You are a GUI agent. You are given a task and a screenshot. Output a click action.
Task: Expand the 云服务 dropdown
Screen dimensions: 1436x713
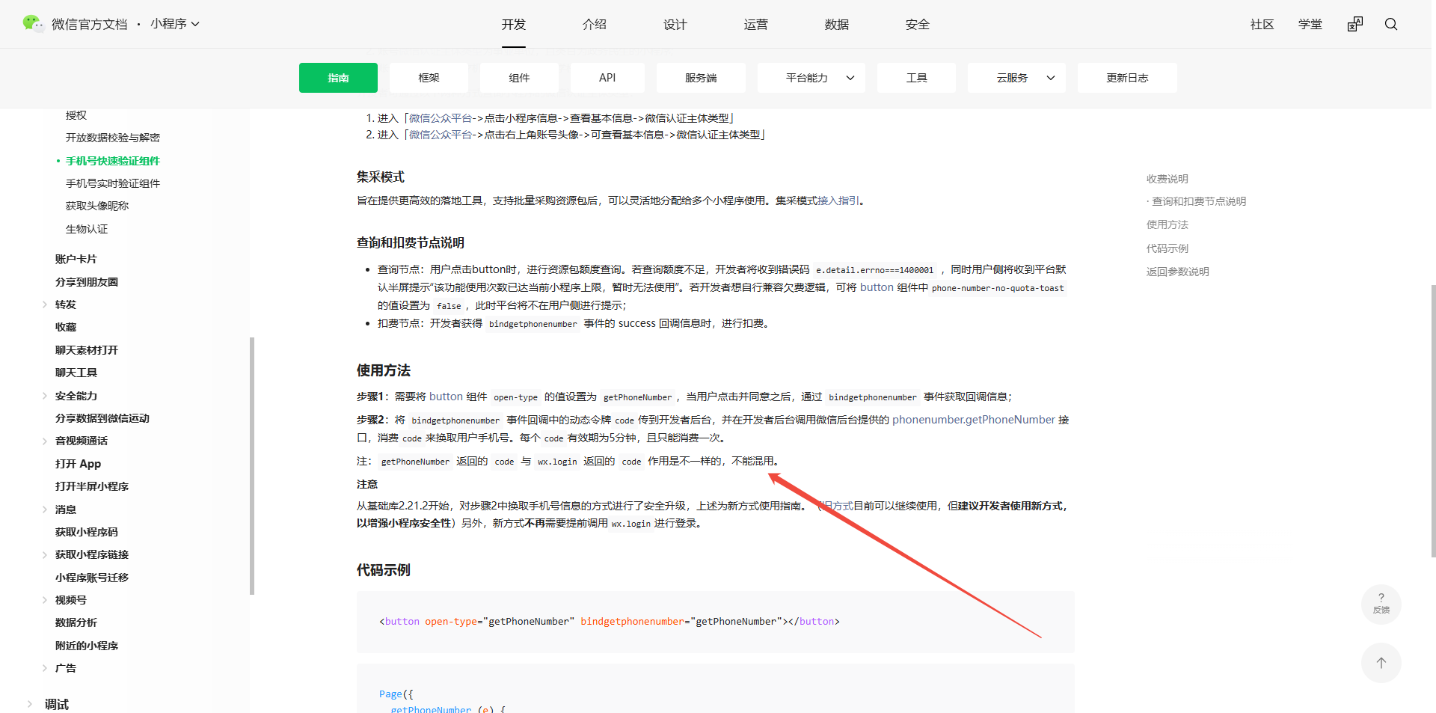tap(1017, 78)
